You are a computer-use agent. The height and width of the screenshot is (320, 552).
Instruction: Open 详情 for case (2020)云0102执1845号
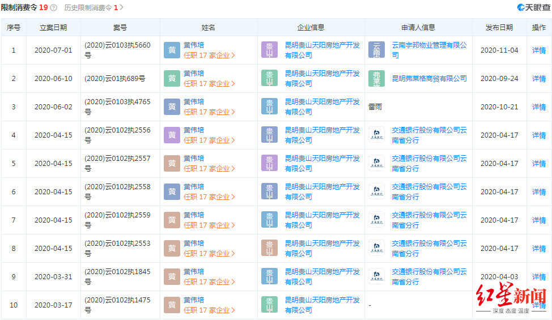538,277
